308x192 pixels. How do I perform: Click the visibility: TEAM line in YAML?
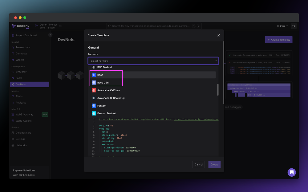111,138
